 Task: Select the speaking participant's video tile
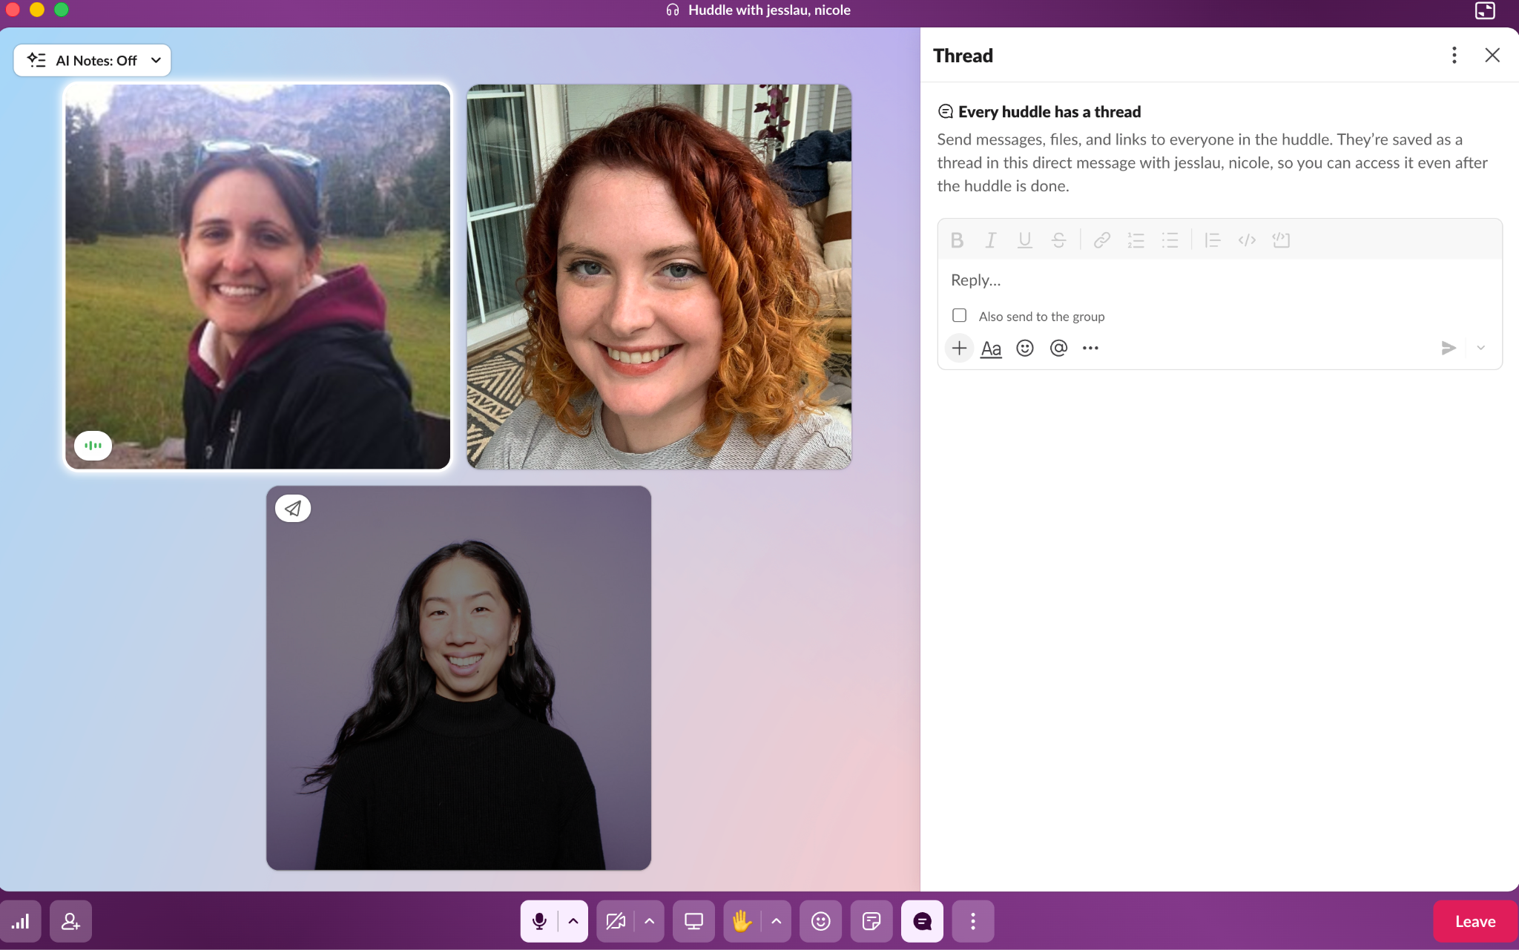click(x=257, y=277)
